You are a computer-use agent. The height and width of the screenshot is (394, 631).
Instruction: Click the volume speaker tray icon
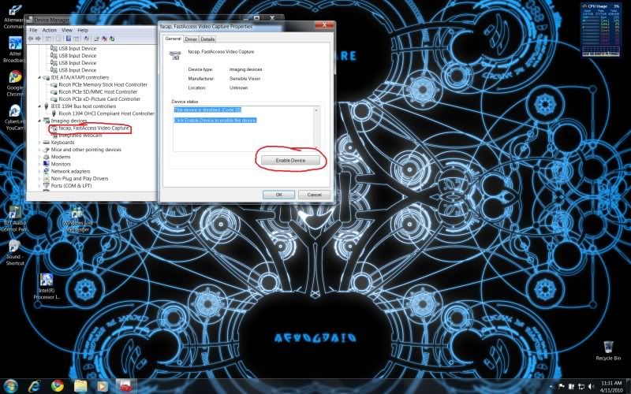(590, 386)
